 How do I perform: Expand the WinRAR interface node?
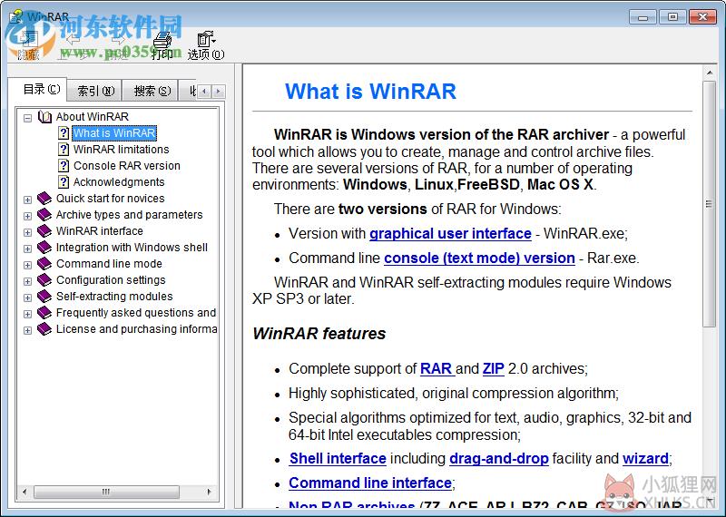pyautogui.click(x=28, y=232)
